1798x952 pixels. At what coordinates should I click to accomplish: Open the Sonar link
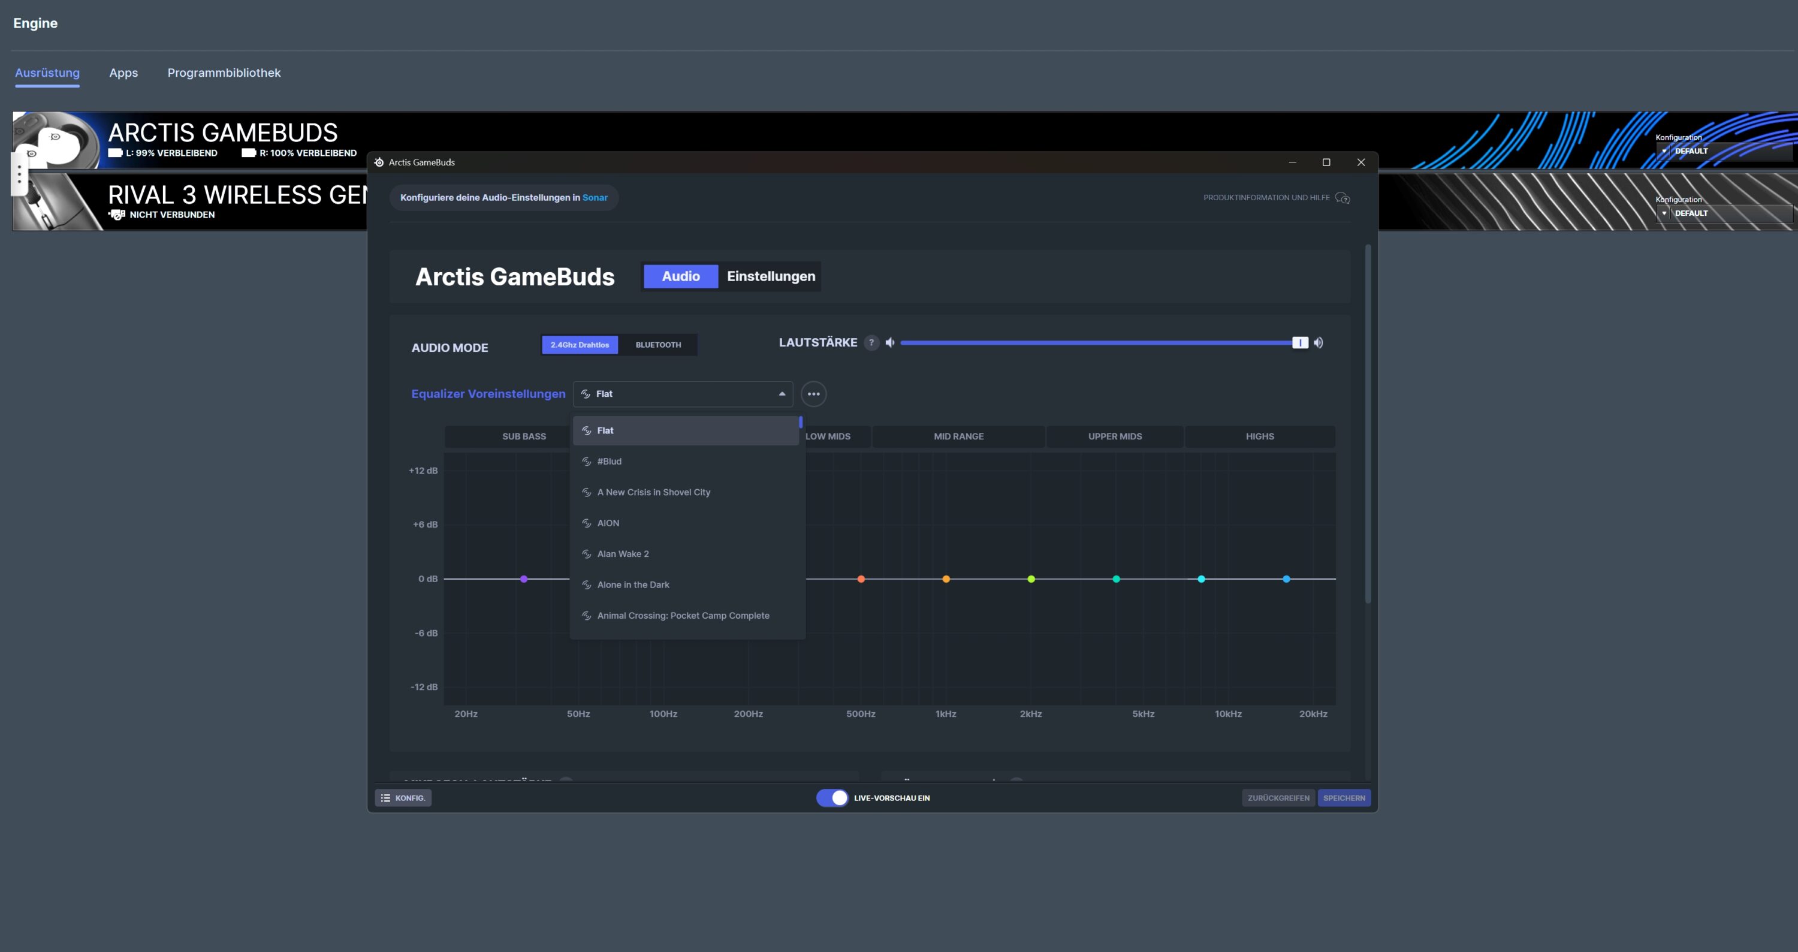point(595,197)
